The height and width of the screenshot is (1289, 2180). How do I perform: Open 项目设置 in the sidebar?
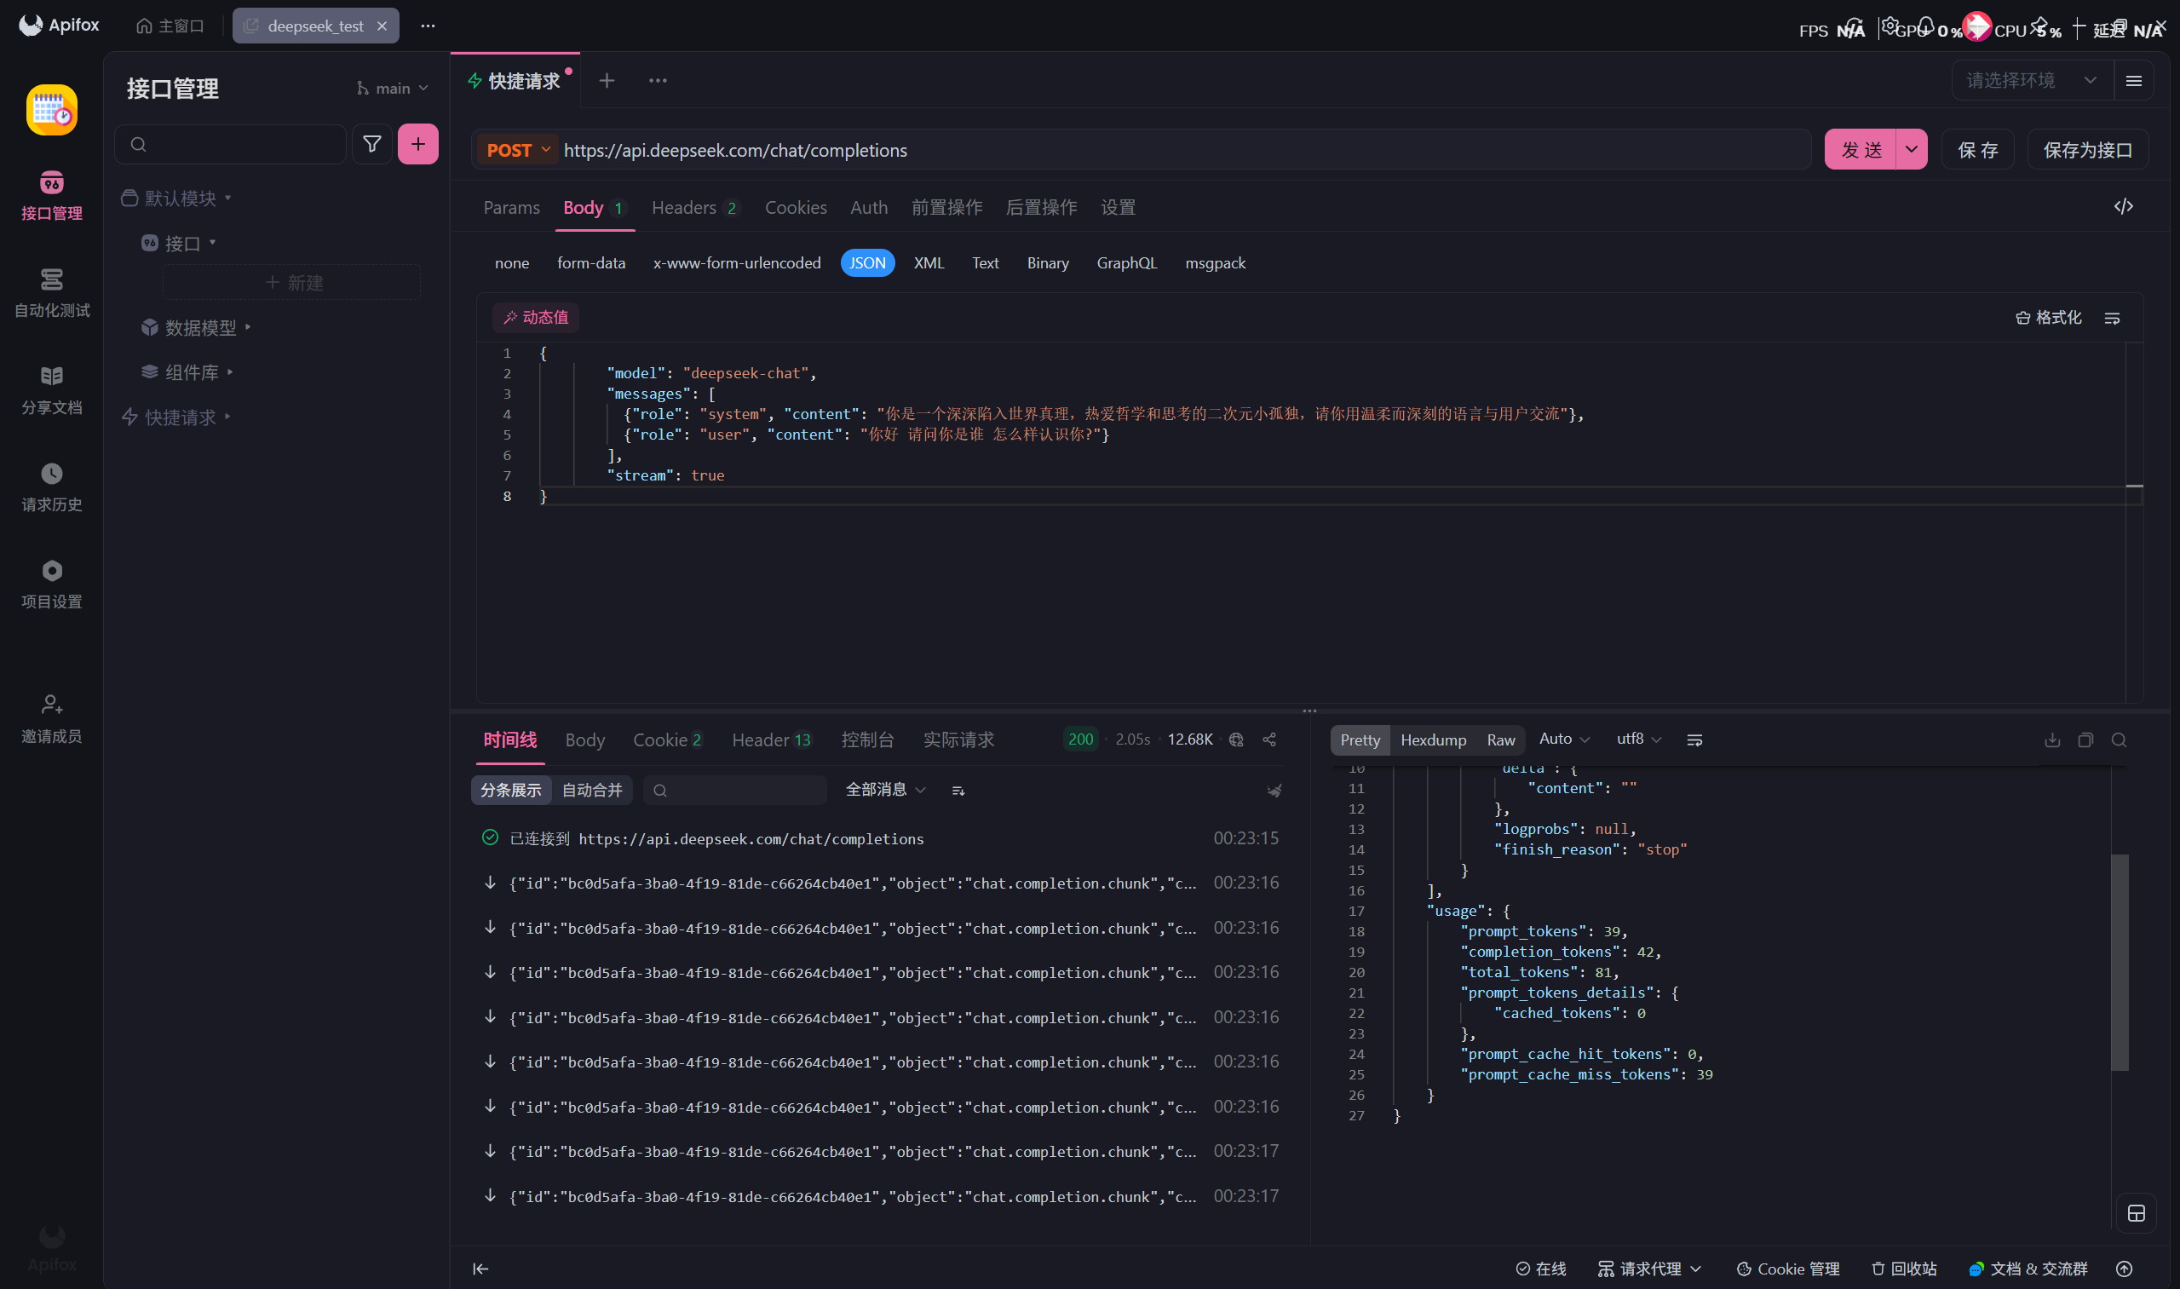[51, 584]
